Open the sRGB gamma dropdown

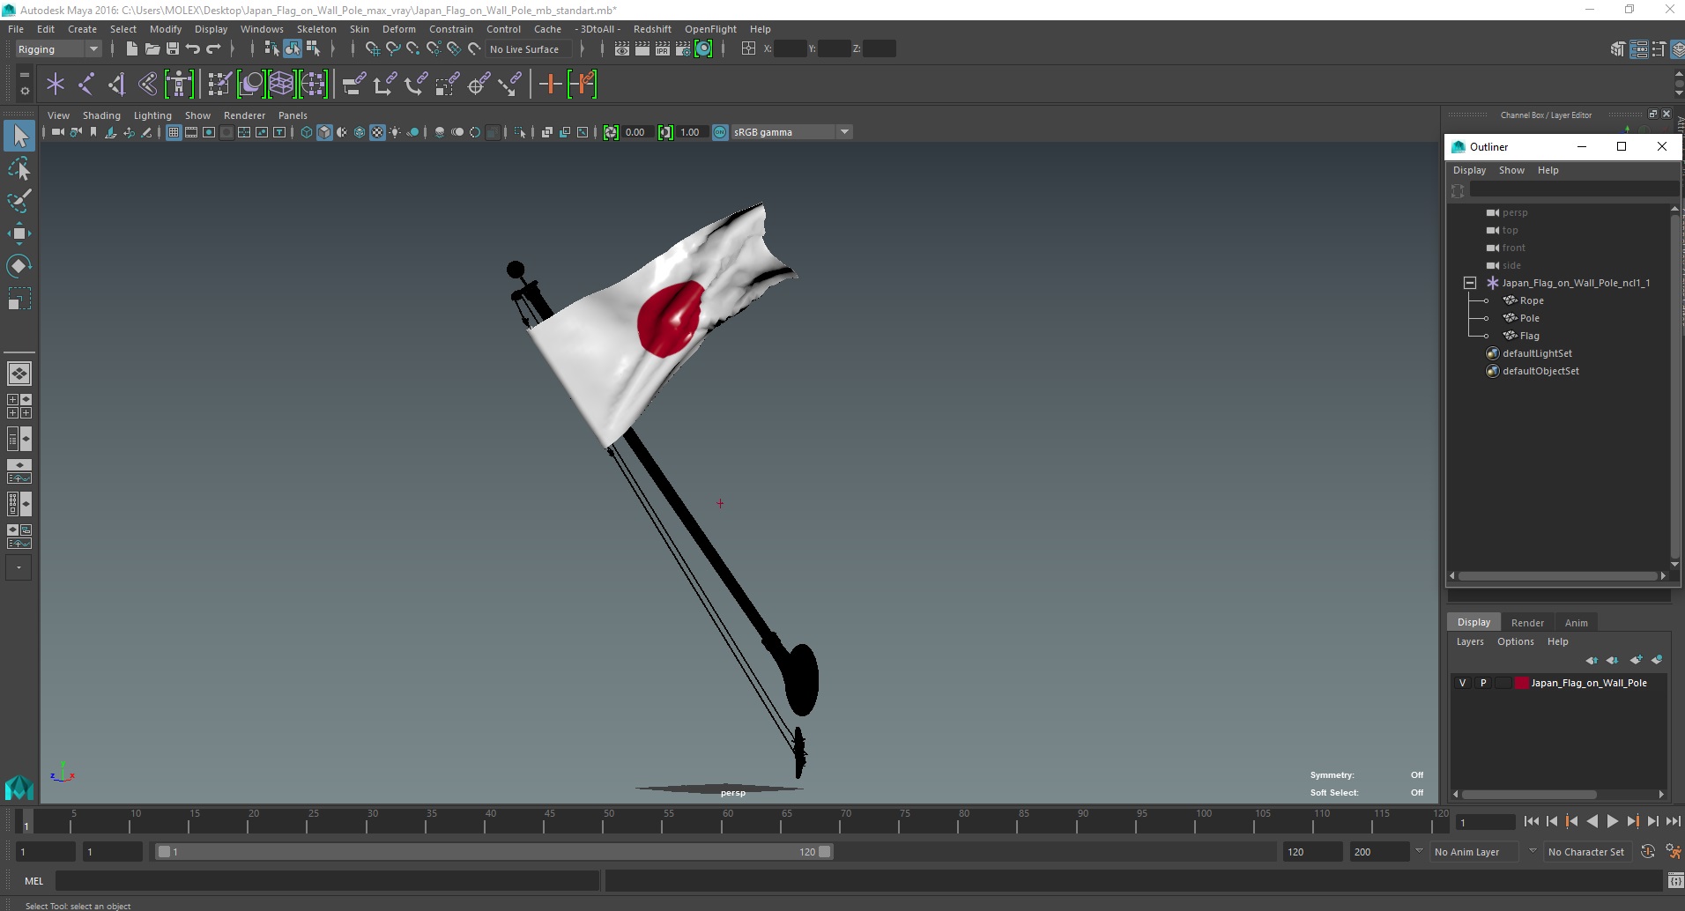coord(791,132)
